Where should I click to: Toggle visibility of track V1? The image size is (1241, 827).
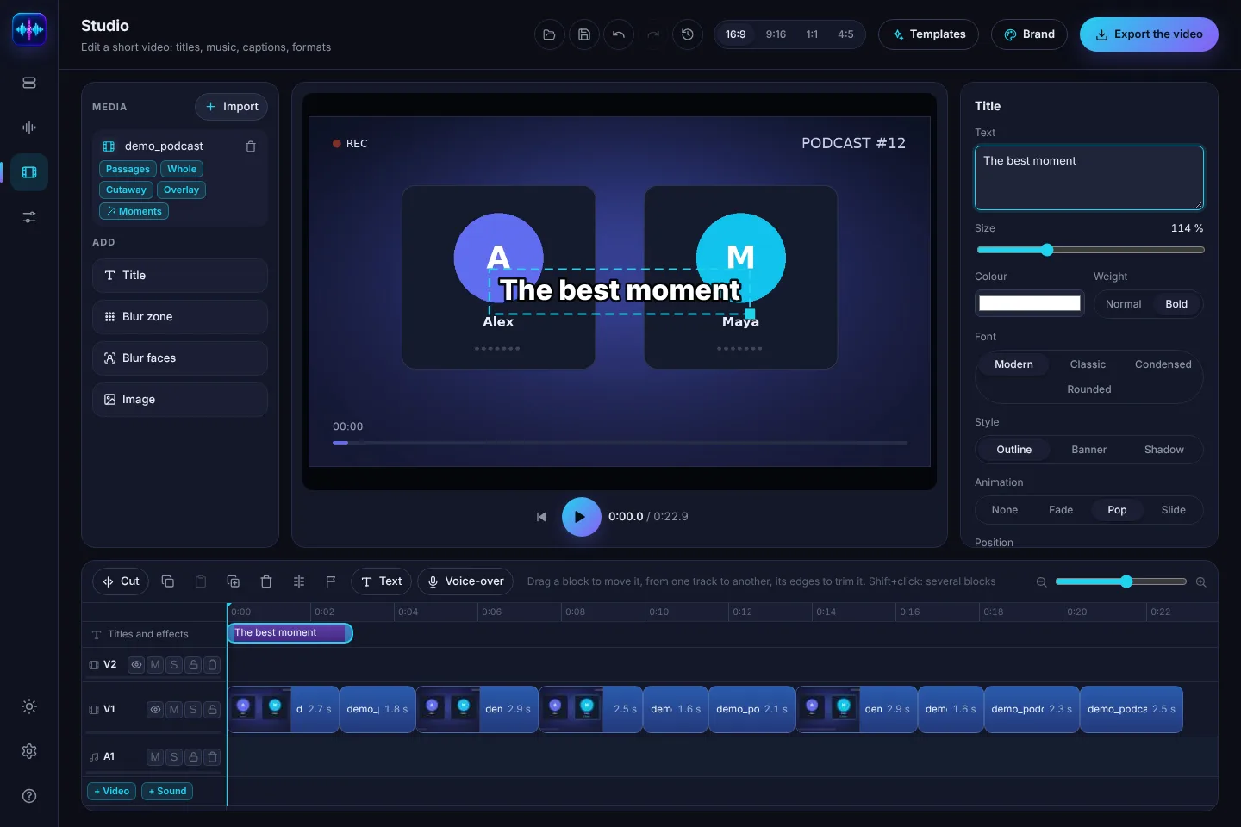click(x=155, y=710)
